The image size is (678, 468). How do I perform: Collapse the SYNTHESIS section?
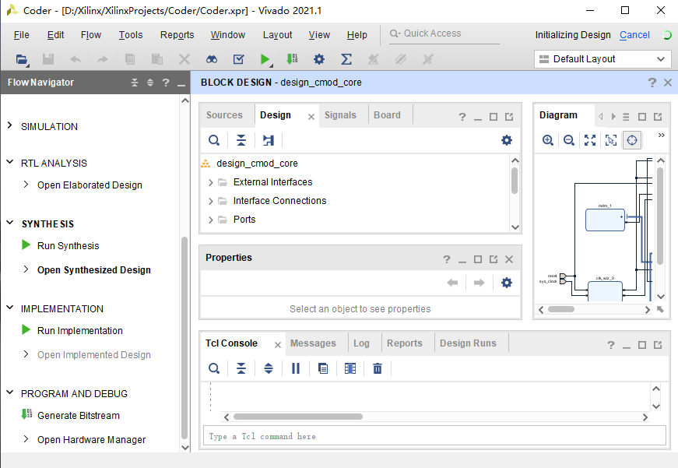pyautogui.click(x=9, y=223)
